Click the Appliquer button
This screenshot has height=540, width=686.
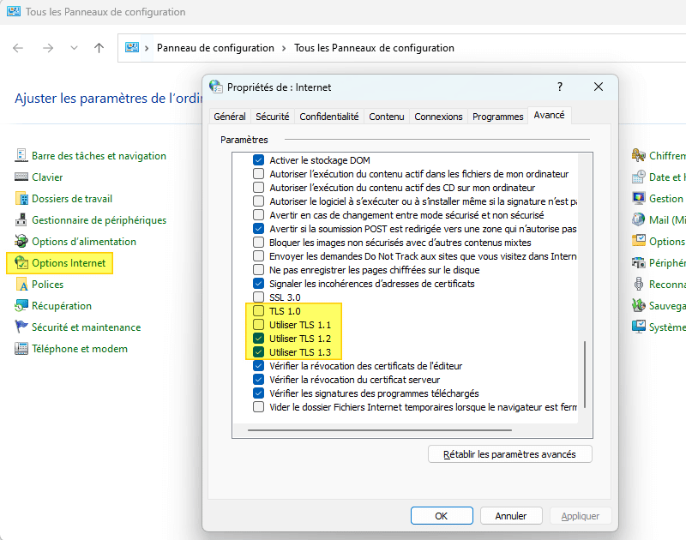click(581, 515)
